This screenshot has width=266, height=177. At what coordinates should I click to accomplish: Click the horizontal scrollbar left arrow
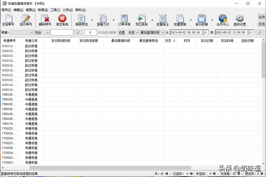3,168
